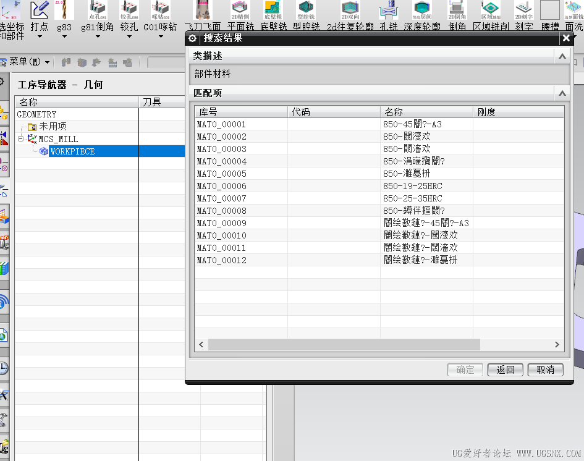Image resolution: width=584 pixels, height=461 pixels.
Task: Select the 铰孔 reaming icon
Action: click(129, 10)
